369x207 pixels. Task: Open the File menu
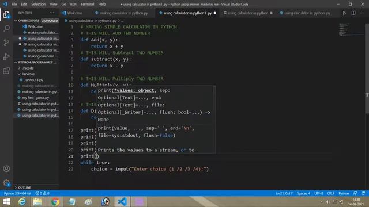point(14,4)
